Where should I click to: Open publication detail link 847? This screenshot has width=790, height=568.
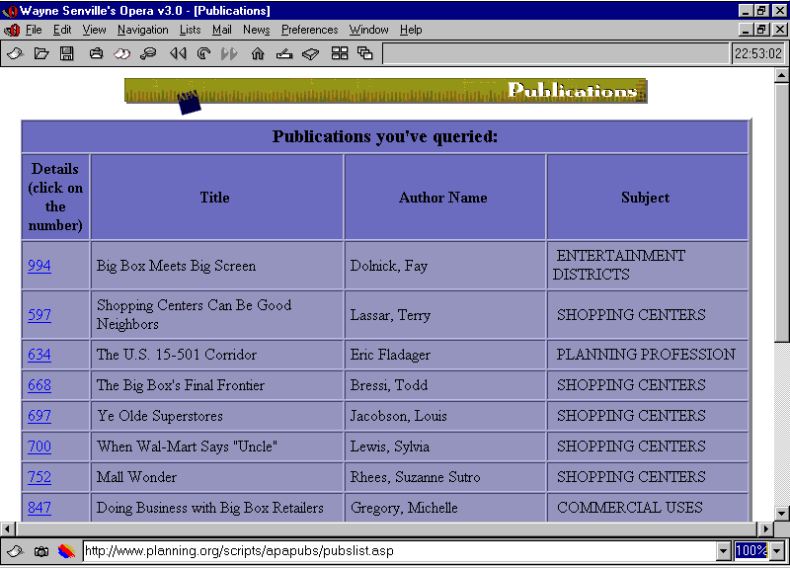(x=39, y=508)
